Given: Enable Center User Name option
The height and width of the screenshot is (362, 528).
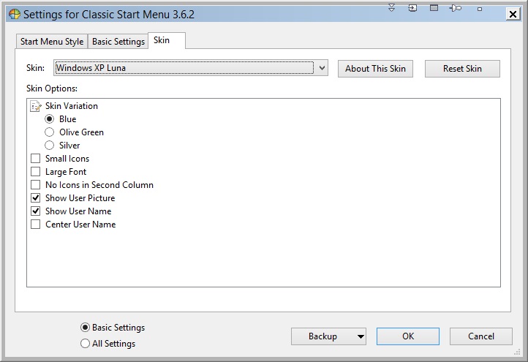Looking at the screenshot, I should pyautogui.click(x=35, y=224).
